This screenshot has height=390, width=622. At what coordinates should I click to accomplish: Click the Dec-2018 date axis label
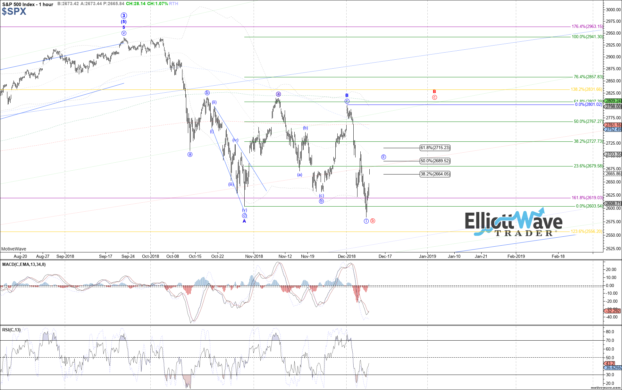pos(347,256)
